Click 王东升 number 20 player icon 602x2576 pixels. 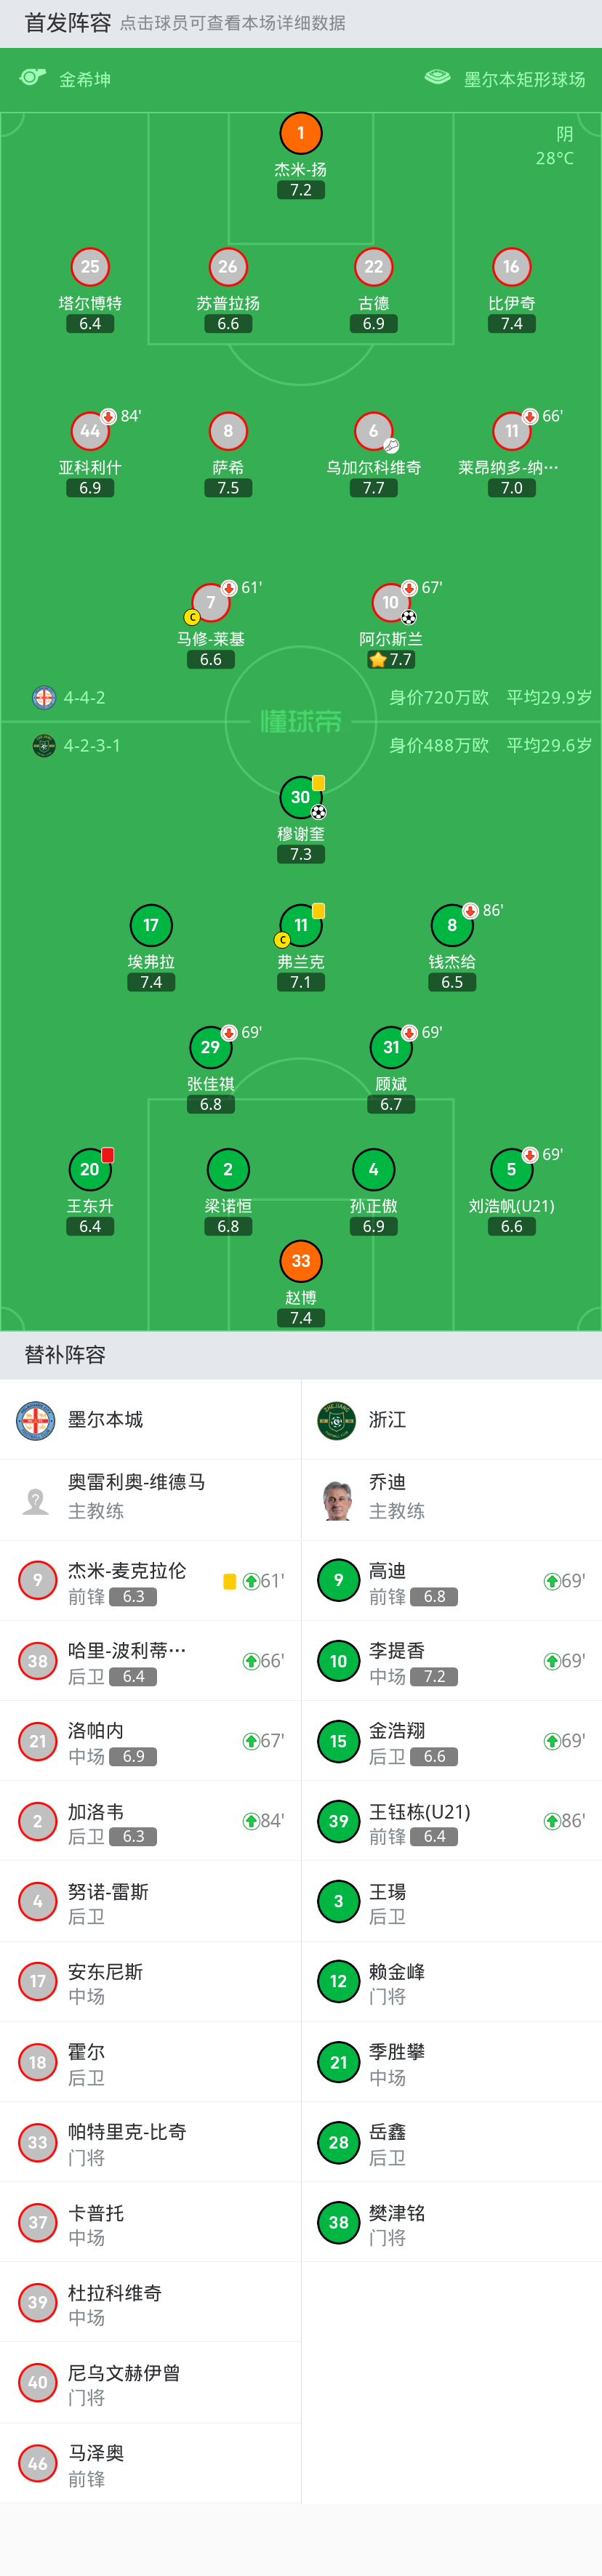[x=90, y=1169]
